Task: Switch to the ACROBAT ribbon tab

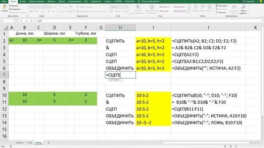Action: pyautogui.click(x=118, y=1)
